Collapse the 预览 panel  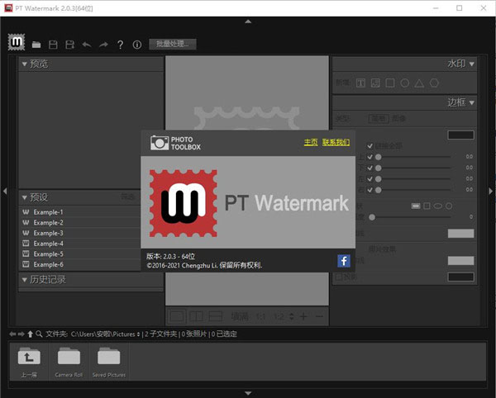[x=25, y=64]
